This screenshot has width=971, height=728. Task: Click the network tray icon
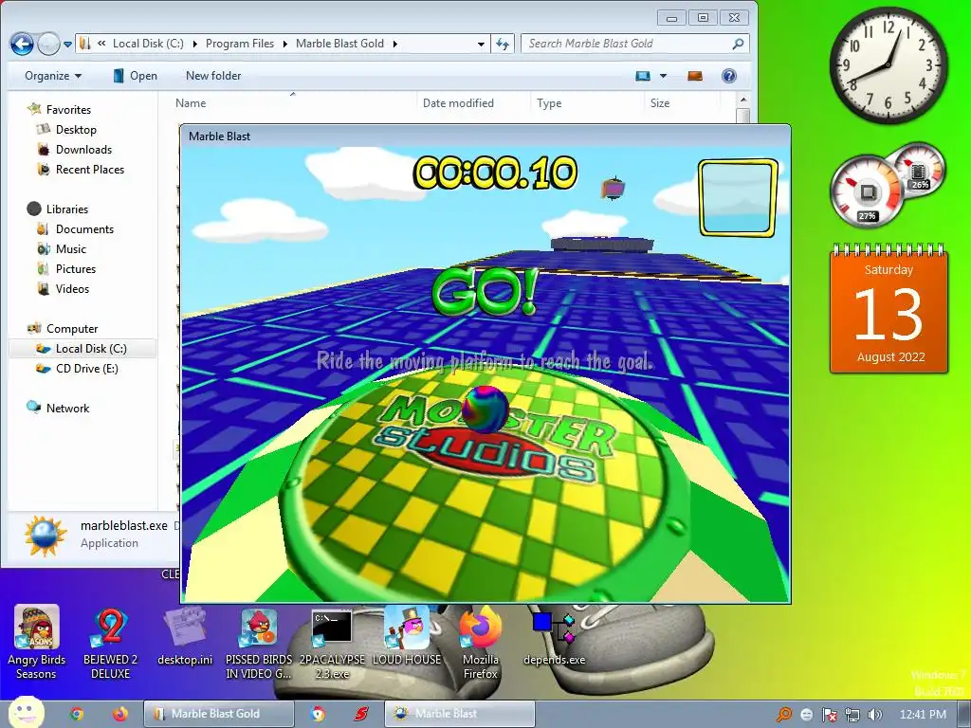[x=852, y=715]
